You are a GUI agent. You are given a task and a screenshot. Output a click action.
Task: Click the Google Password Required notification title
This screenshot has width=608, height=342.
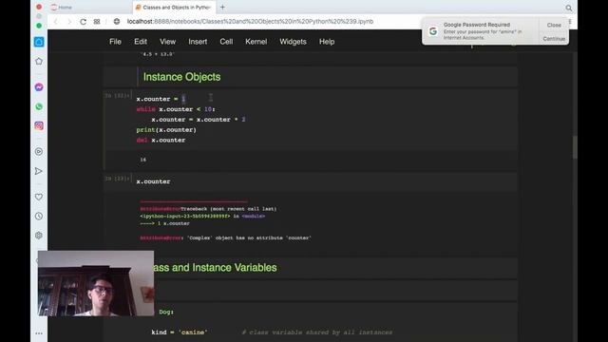pyautogui.click(x=477, y=25)
